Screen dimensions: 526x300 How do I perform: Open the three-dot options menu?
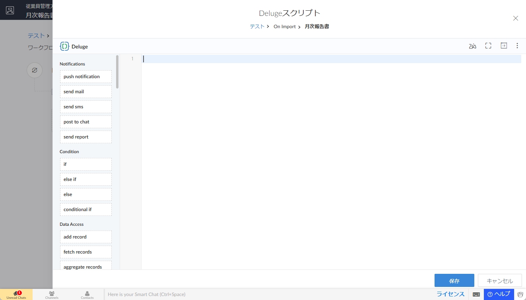point(517,46)
